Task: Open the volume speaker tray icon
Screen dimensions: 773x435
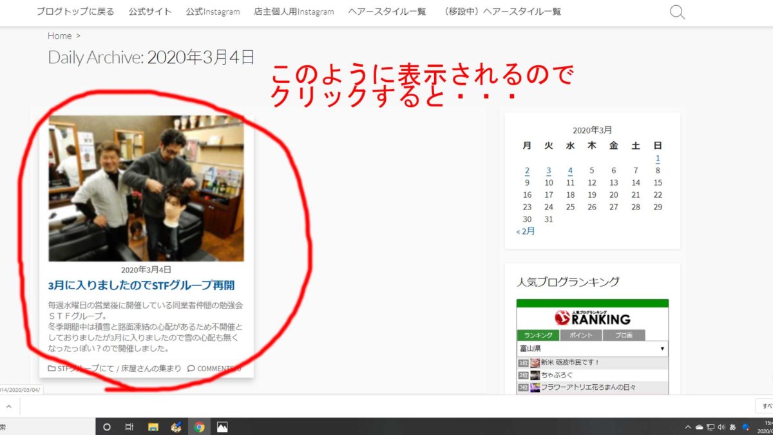Action: tap(721, 427)
